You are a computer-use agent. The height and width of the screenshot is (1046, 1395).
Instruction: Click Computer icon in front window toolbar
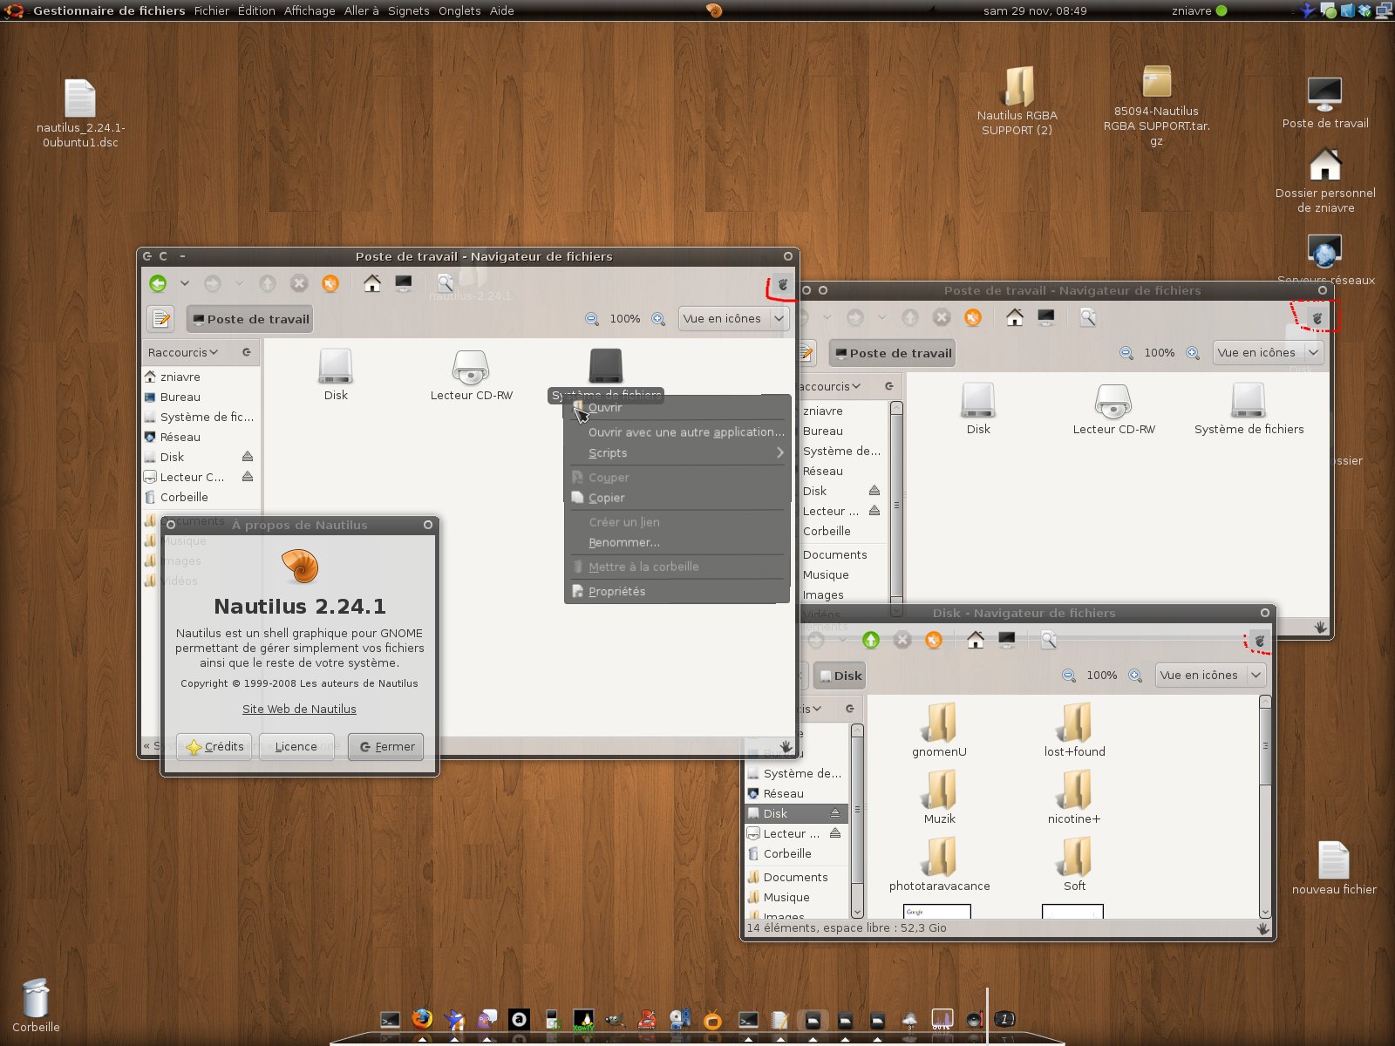pyautogui.click(x=403, y=283)
